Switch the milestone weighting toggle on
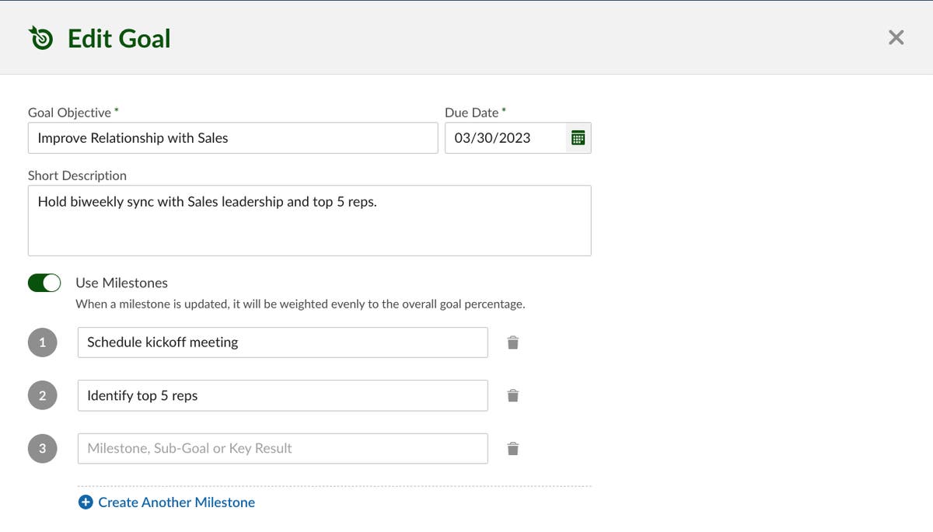Viewport: 933px width, 532px height. 44,282
